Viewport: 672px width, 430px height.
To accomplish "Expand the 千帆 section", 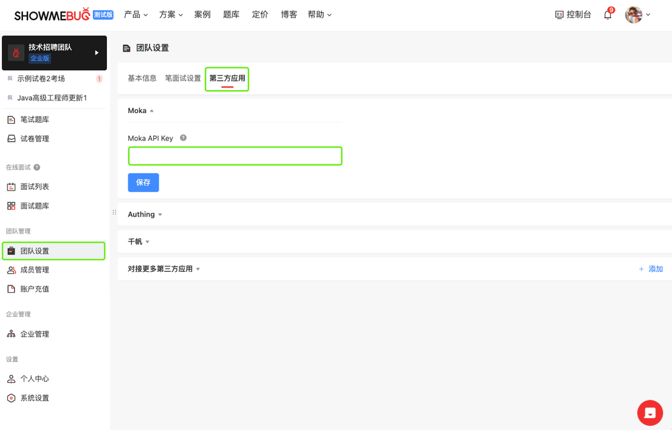I will pyautogui.click(x=138, y=242).
